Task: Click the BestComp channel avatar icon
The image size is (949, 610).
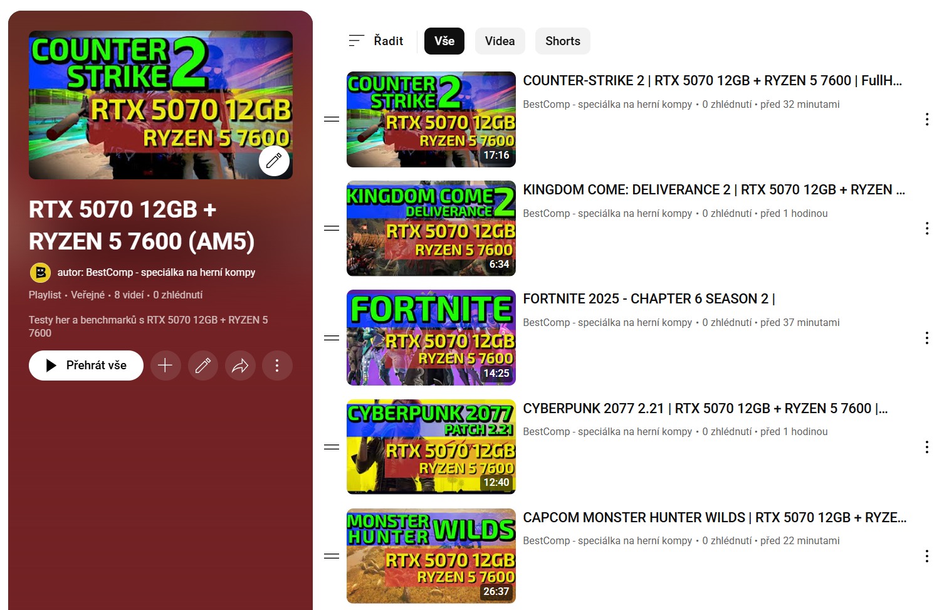Action: click(x=40, y=273)
